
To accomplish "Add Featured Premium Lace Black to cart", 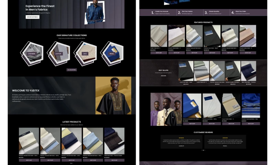I will click(x=212, y=53).
